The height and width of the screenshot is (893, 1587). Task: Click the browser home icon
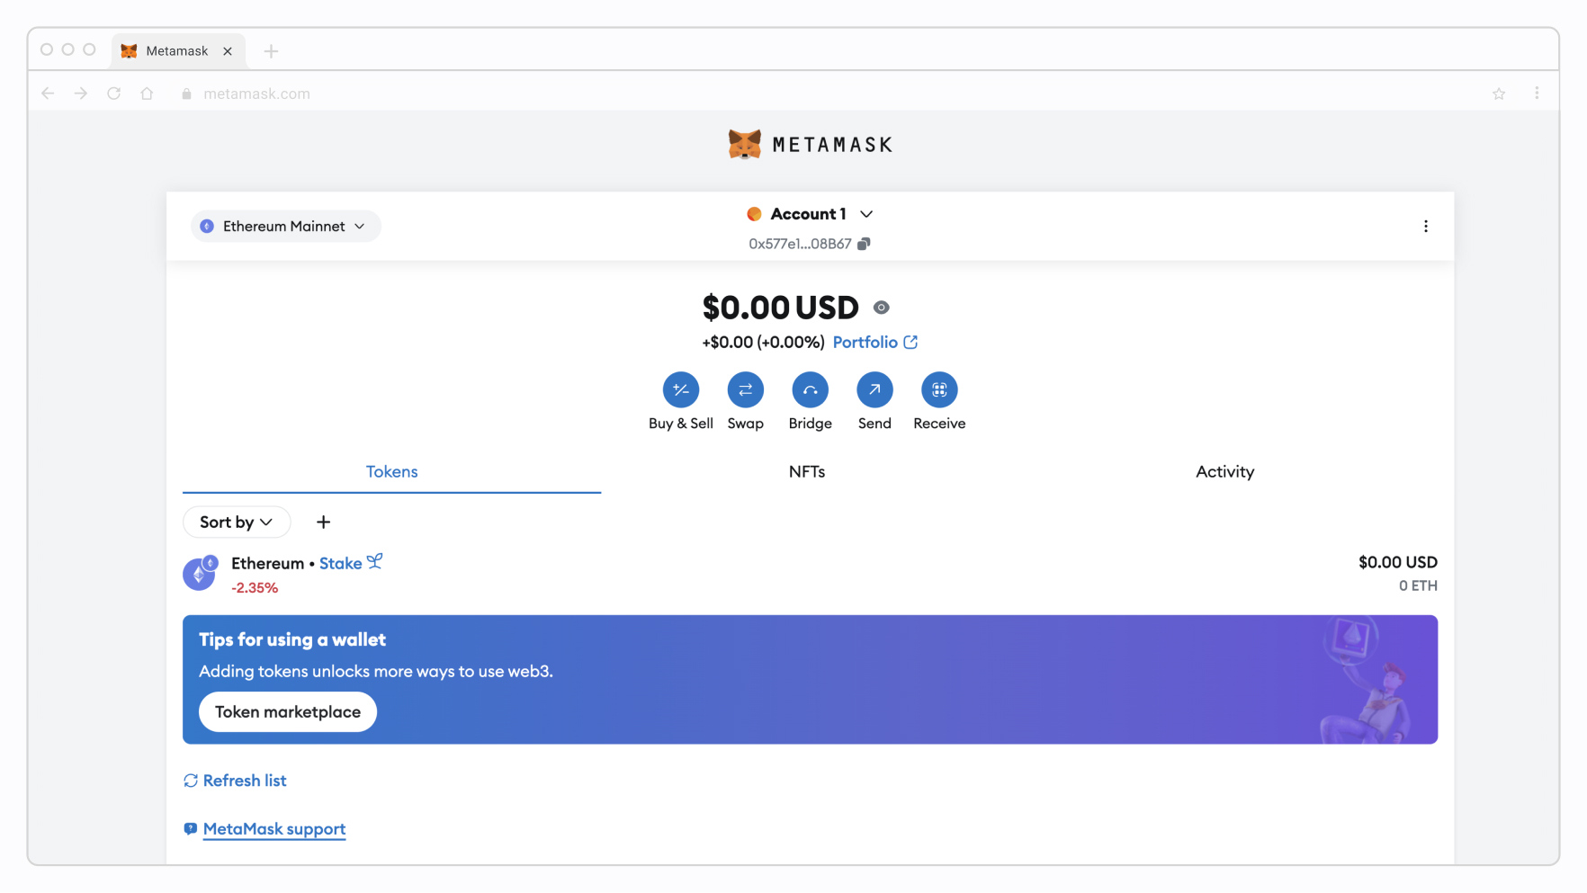(x=147, y=94)
